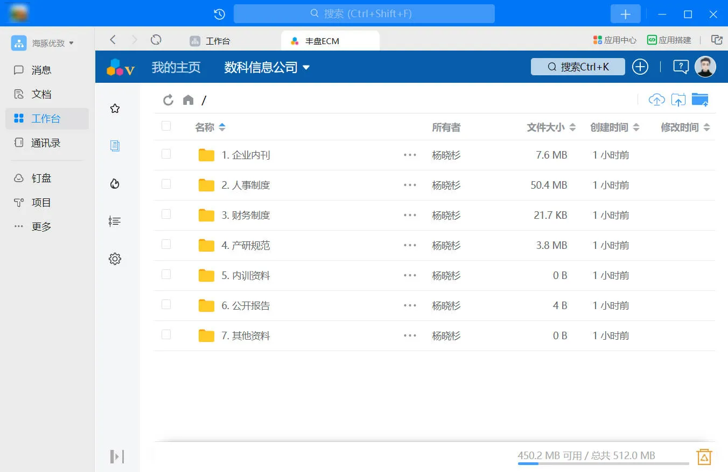This screenshot has height=472, width=728.
Task: Open the hot flame icon in sidebar
Action: (x=115, y=184)
